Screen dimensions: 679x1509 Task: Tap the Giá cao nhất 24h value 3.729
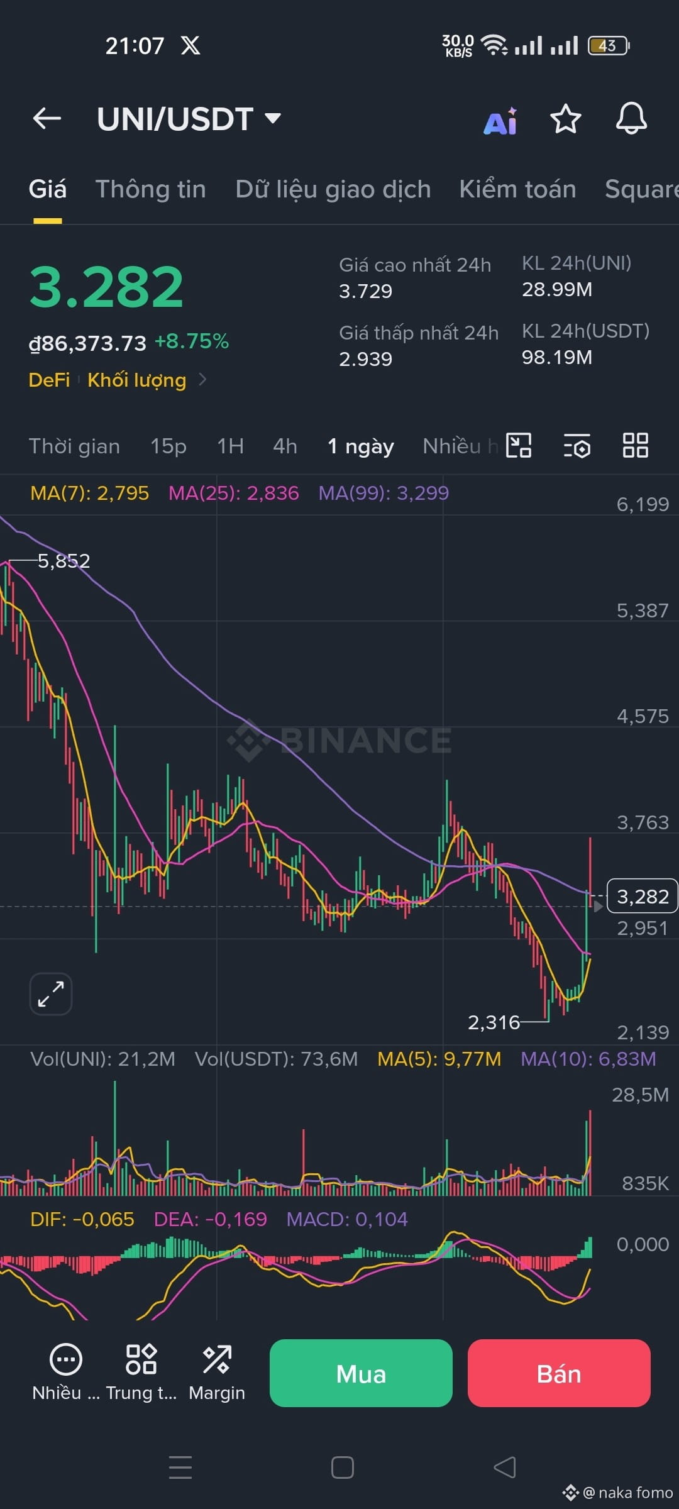pos(365,291)
